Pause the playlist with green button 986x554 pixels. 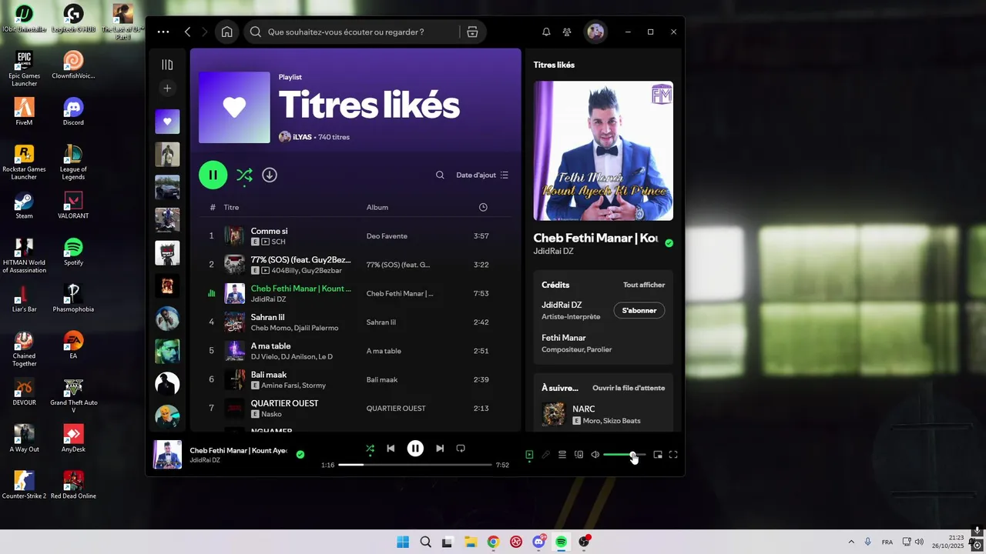pos(213,175)
